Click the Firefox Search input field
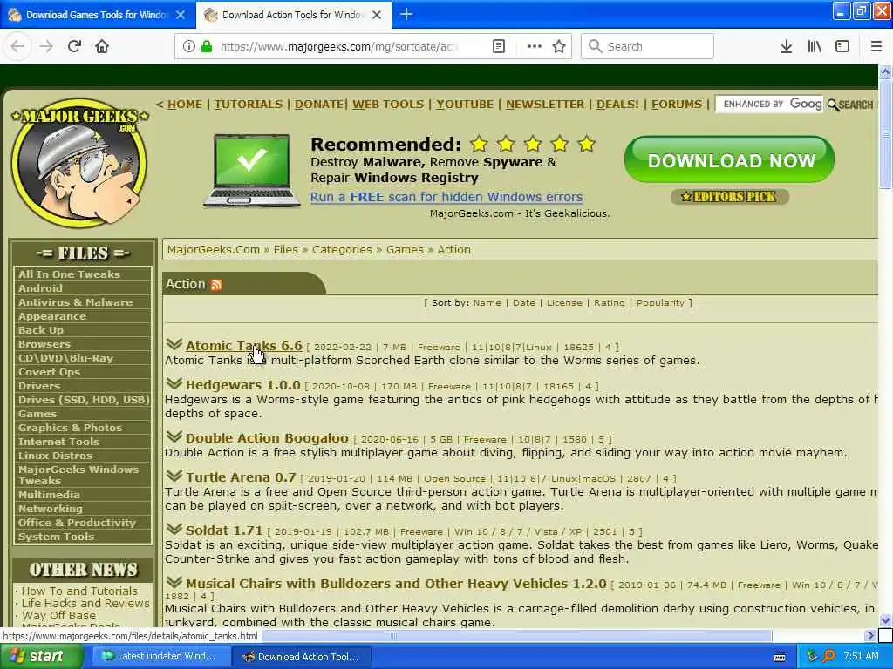 (x=648, y=47)
